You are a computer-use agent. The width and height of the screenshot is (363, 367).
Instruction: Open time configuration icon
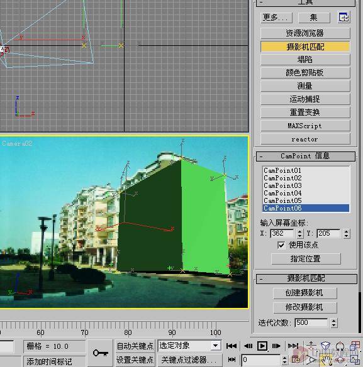[x=296, y=359]
